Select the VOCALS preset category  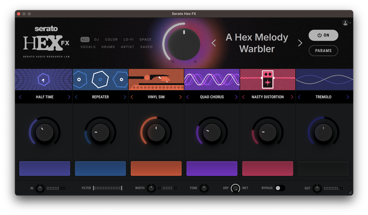coord(88,47)
